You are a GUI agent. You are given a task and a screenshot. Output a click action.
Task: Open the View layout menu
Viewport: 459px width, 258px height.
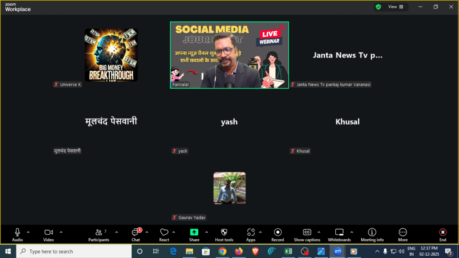(x=396, y=7)
